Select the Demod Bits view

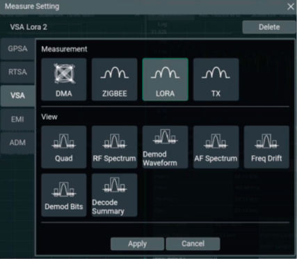pos(64,195)
